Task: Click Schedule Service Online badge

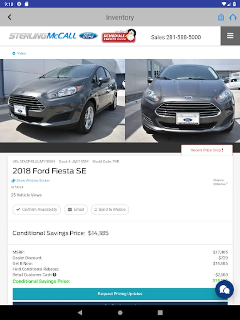Action: pyautogui.click(x=119, y=36)
